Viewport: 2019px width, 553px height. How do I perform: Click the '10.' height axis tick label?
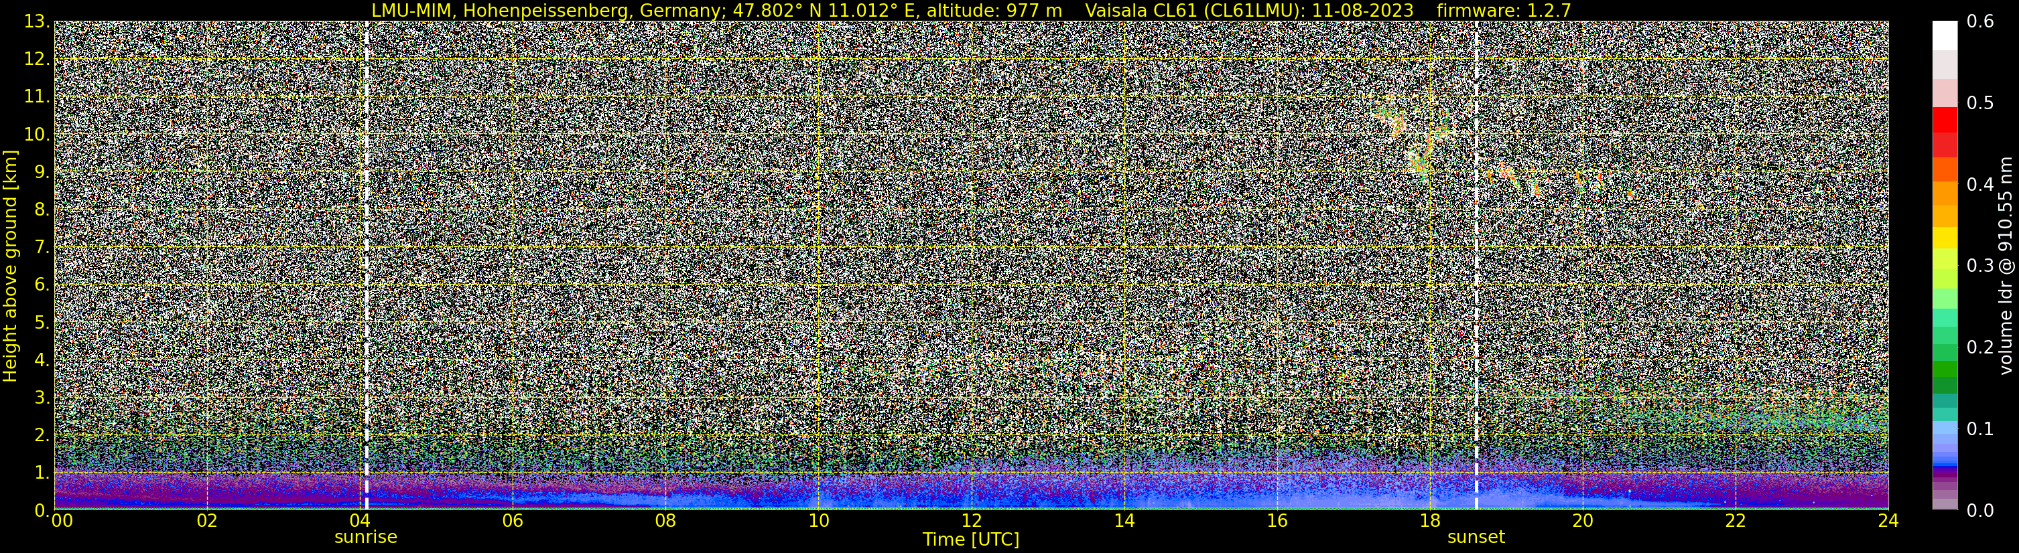pyautogui.click(x=37, y=135)
